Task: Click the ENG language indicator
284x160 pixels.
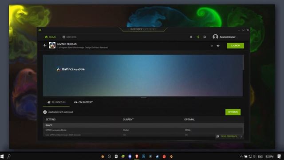Action: coord(260,156)
